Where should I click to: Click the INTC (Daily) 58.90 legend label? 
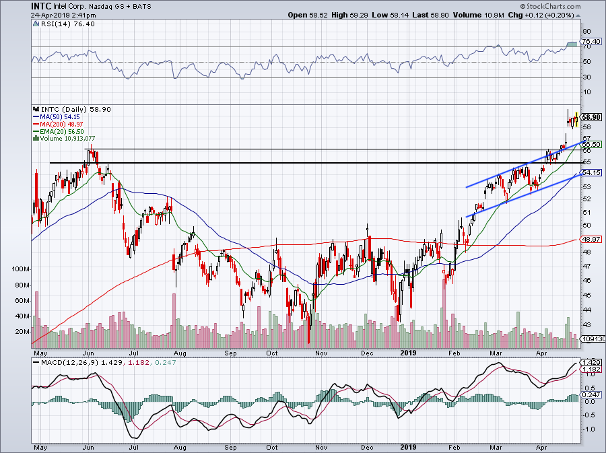click(x=75, y=109)
